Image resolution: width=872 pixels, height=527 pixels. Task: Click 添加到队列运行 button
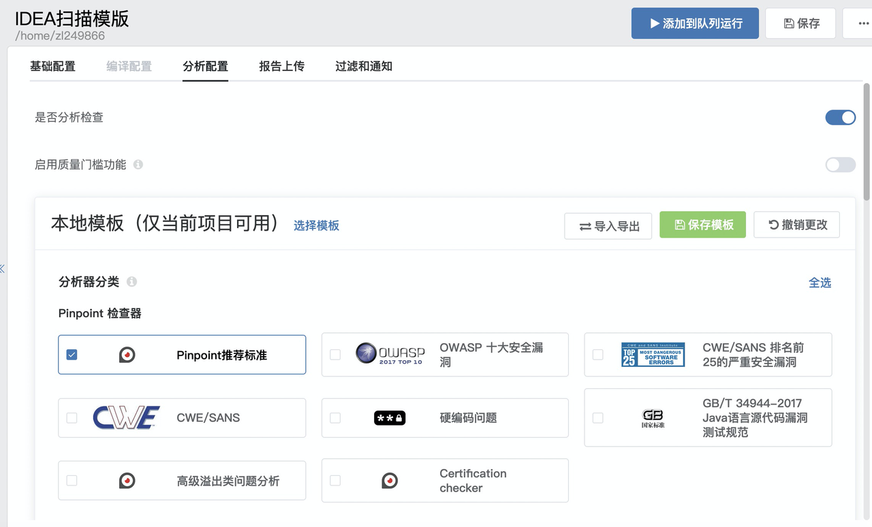click(695, 23)
